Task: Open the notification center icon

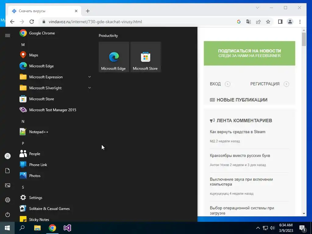Action: [303, 228]
